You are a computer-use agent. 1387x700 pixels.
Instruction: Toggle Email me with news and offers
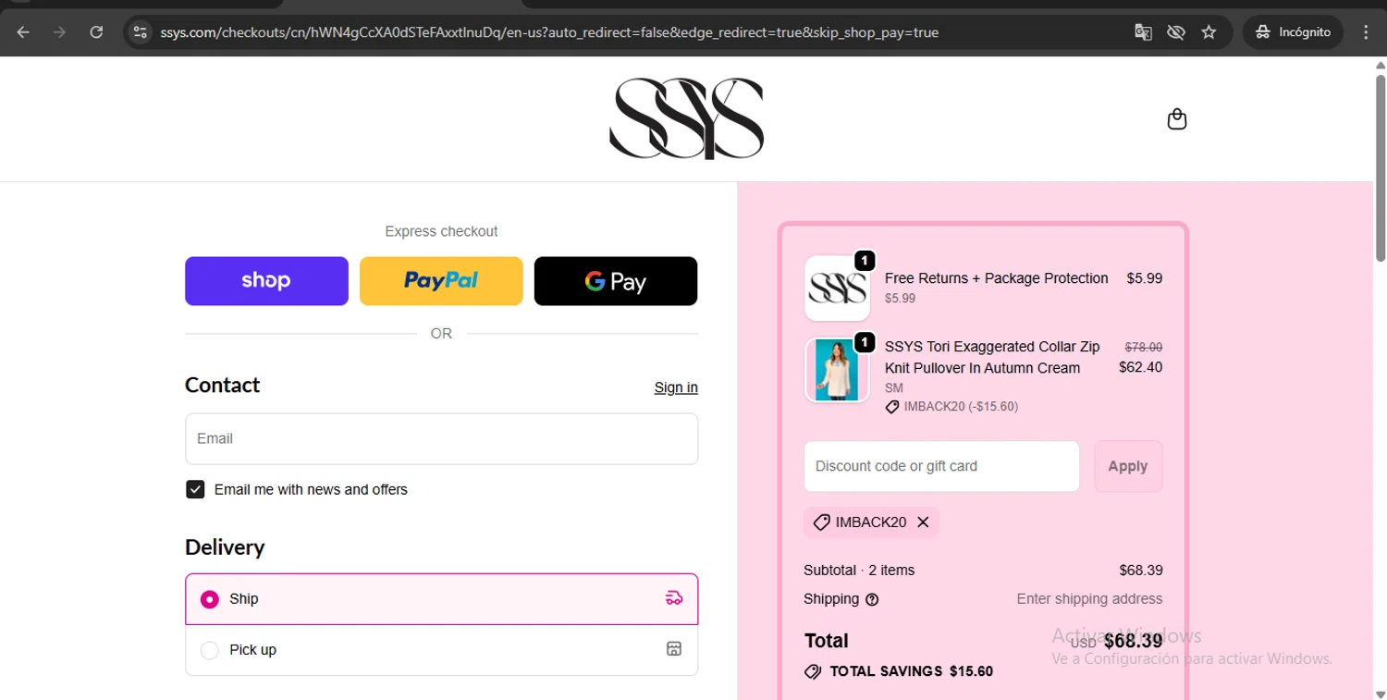pyautogui.click(x=195, y=489)
